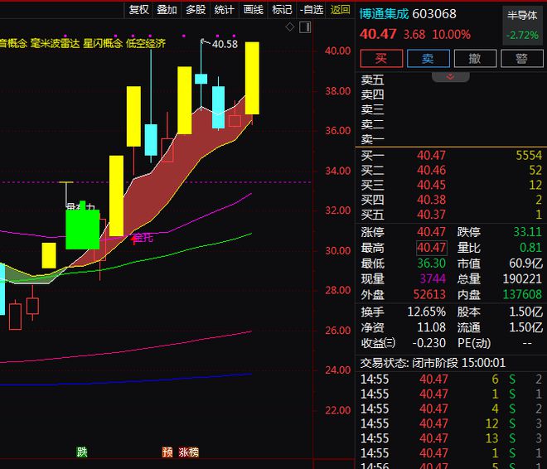This screenshot has height=469, width=547.
Task: Click the 低空经济 concept tag
Action: point(146,44)
